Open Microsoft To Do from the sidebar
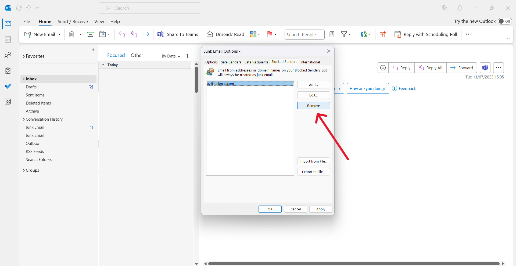 click(x=8, y=86)
